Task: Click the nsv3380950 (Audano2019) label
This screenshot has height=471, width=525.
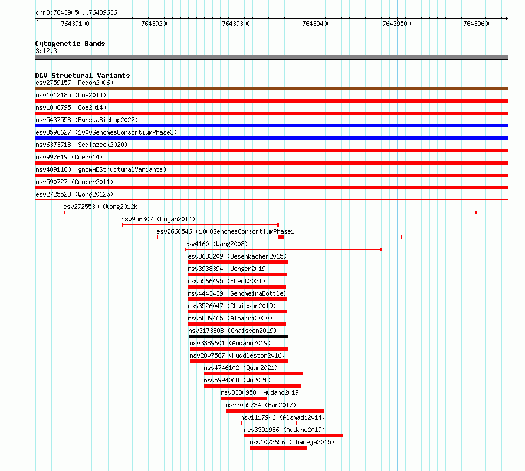Action: [261, 392]
